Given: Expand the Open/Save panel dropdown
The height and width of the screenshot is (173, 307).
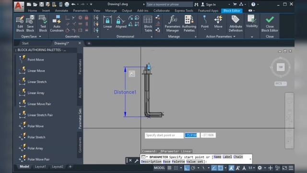Looking at the screenshot, I should click(x=40, y=37).
